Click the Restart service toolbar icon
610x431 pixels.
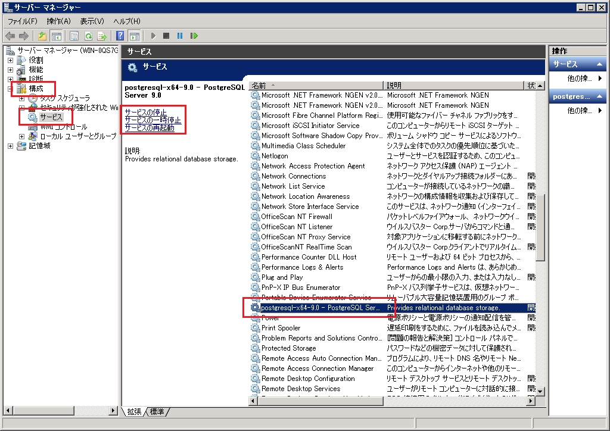pyautogui.click(x=194, y=36)
